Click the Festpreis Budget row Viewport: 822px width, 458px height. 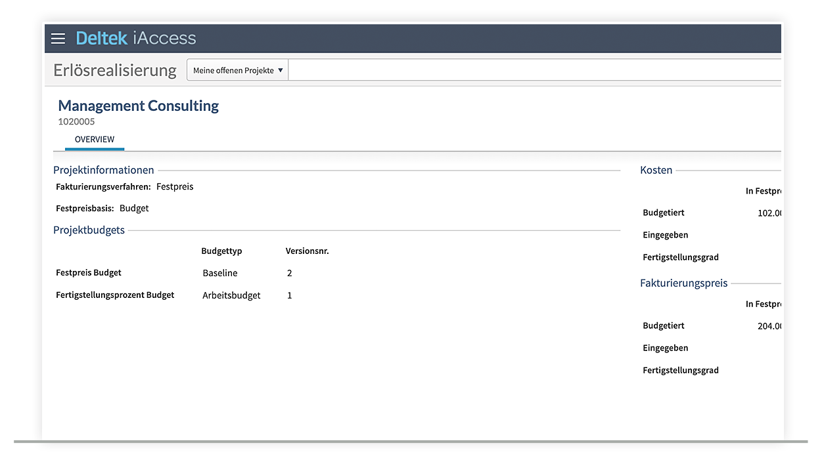click(89, 272)
